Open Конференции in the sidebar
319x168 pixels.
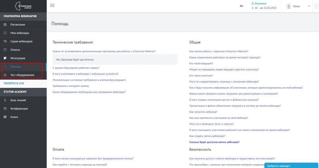click(19, 109)
